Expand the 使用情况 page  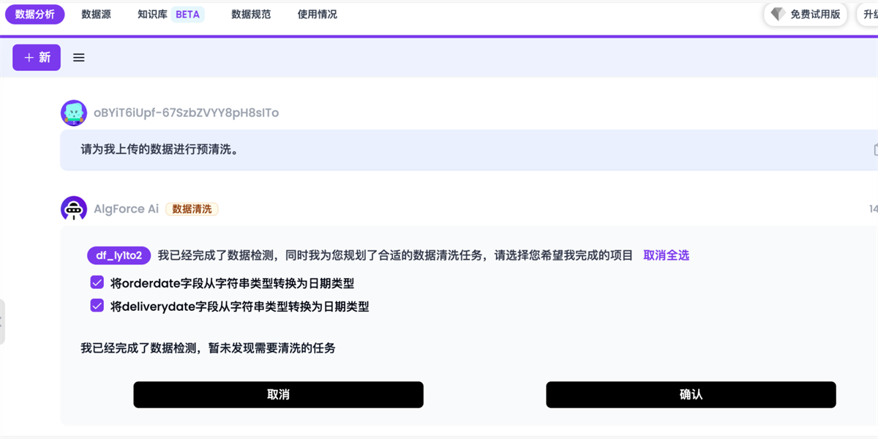click(x=317, y=14)
